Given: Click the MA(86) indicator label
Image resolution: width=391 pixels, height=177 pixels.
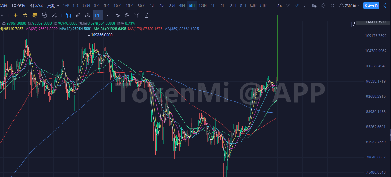Looking at the screenshot, I should point(110,29).
